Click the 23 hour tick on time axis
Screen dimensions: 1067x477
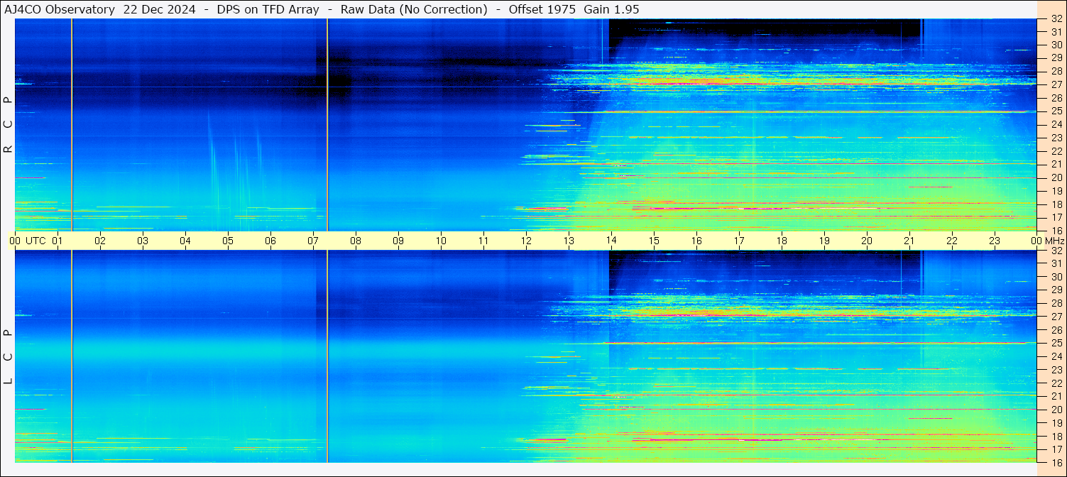(x=995, y=241)
